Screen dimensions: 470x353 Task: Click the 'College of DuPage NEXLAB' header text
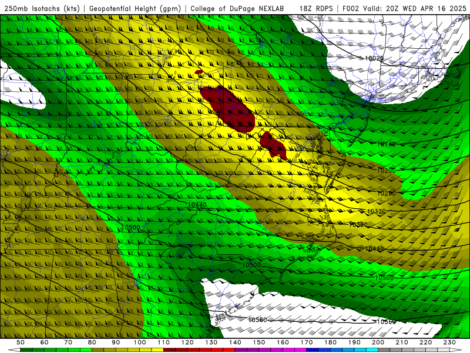[237, 8]
